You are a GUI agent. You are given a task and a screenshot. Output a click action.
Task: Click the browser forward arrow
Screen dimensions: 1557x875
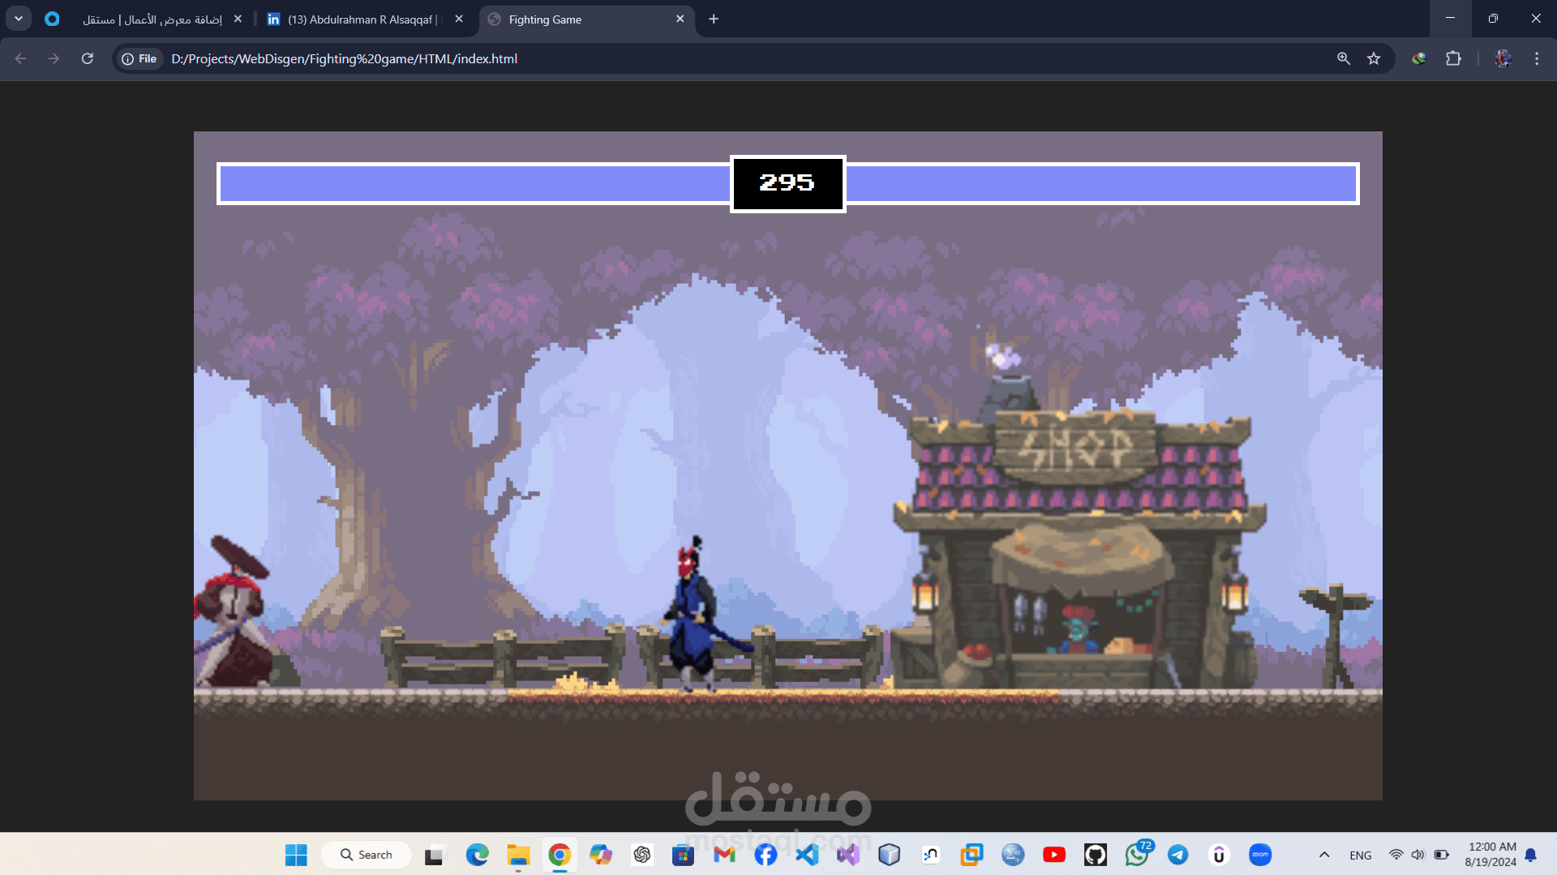coord(54,58)
